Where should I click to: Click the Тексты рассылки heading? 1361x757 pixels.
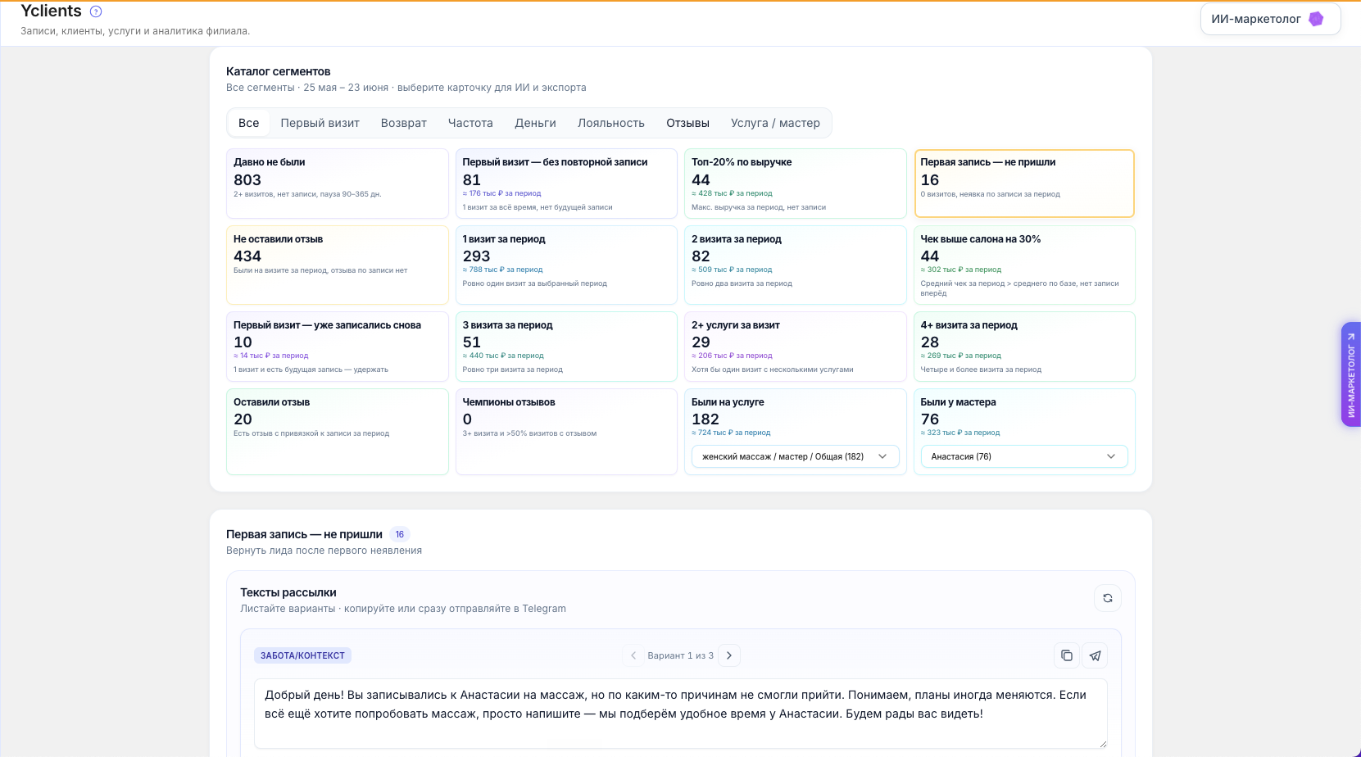point(288,592)
